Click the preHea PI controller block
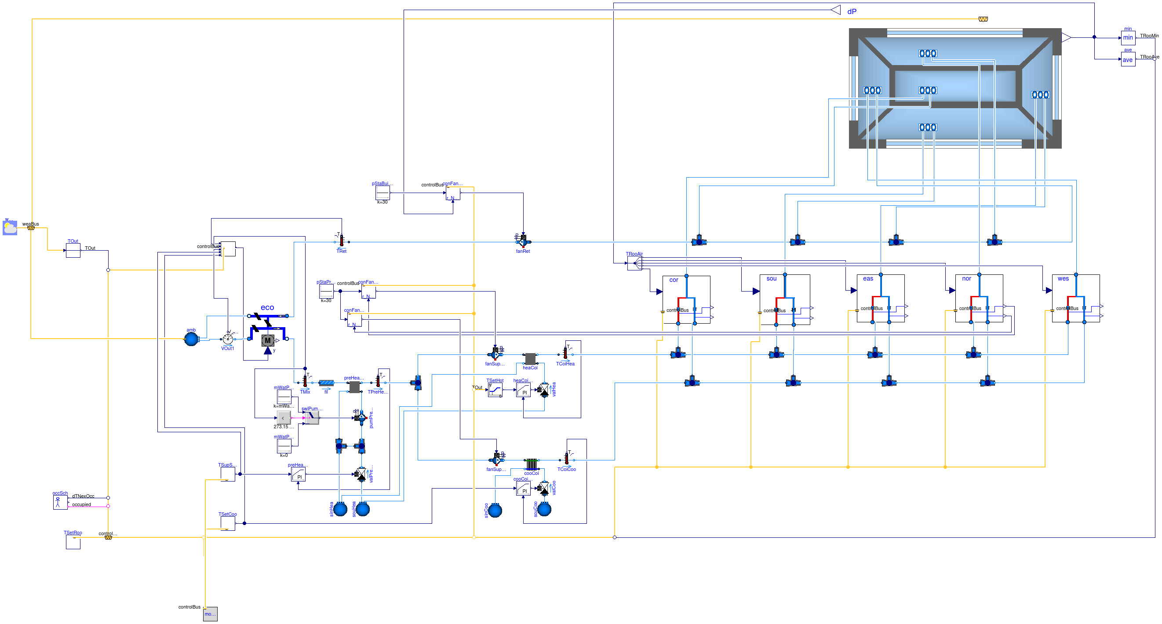Viewport: 1162px width, 624px height. coord(298,474)
